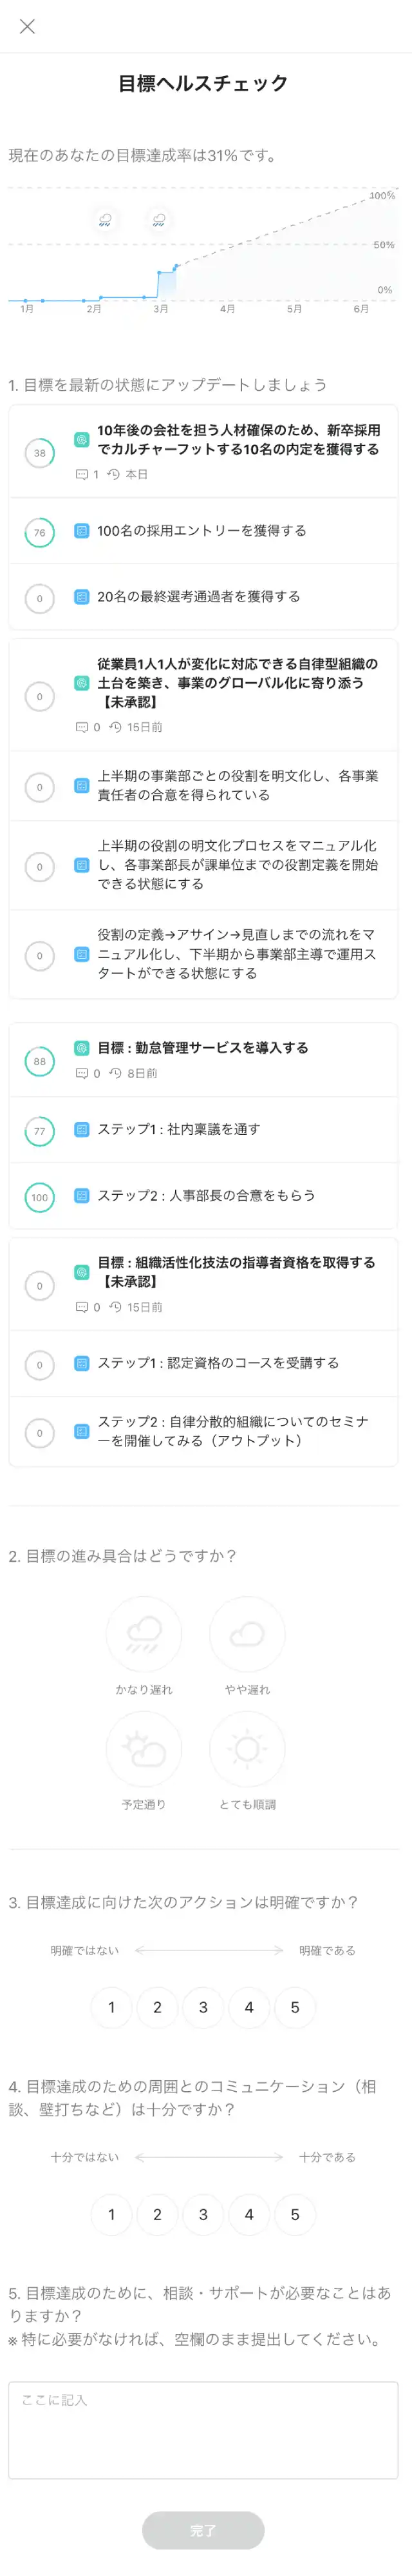Select the 予定通り partly sunny icon
Image resolution: width=412 pixels, height=2576 pixels.
(x=144, y=1748)
